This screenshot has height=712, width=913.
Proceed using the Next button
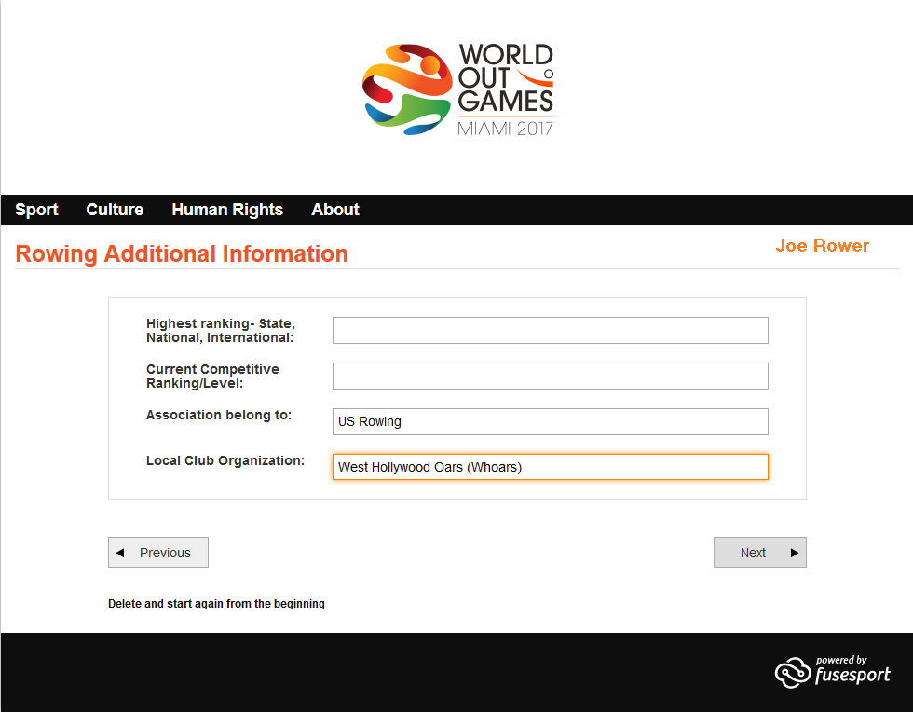click(759, 553)
